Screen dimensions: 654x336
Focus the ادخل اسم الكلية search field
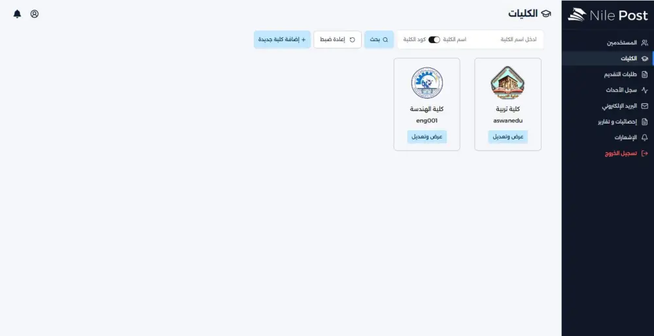click(505, 40)
